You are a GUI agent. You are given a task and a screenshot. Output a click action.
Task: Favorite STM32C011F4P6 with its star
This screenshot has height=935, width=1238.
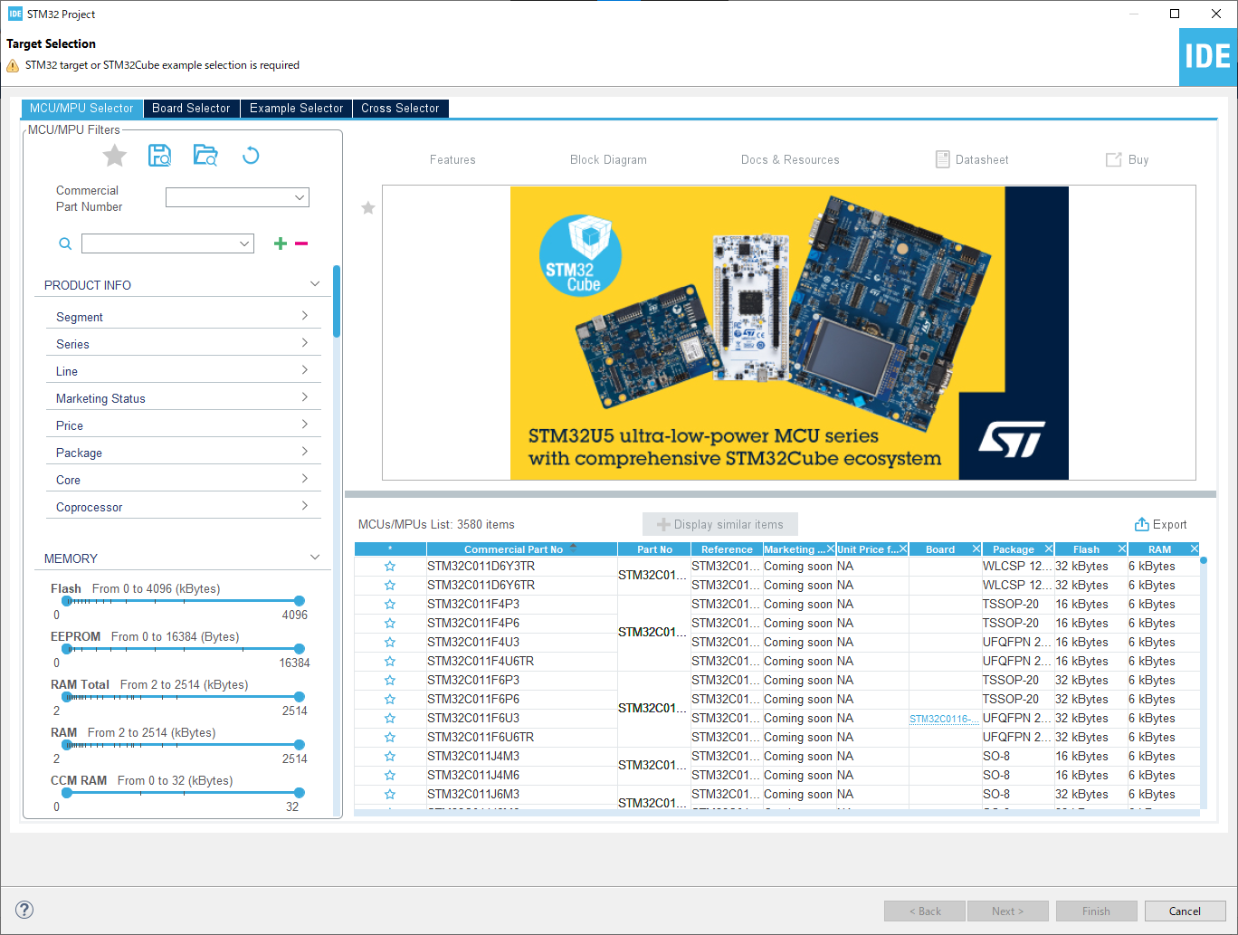[x=390, y=624]
